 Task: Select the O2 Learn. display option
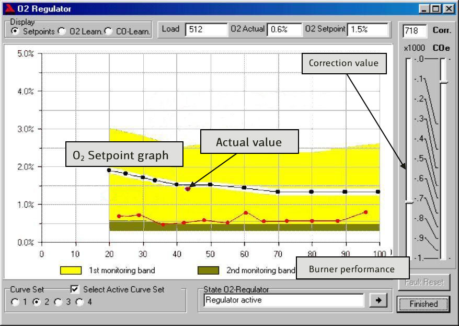(62, 31)
